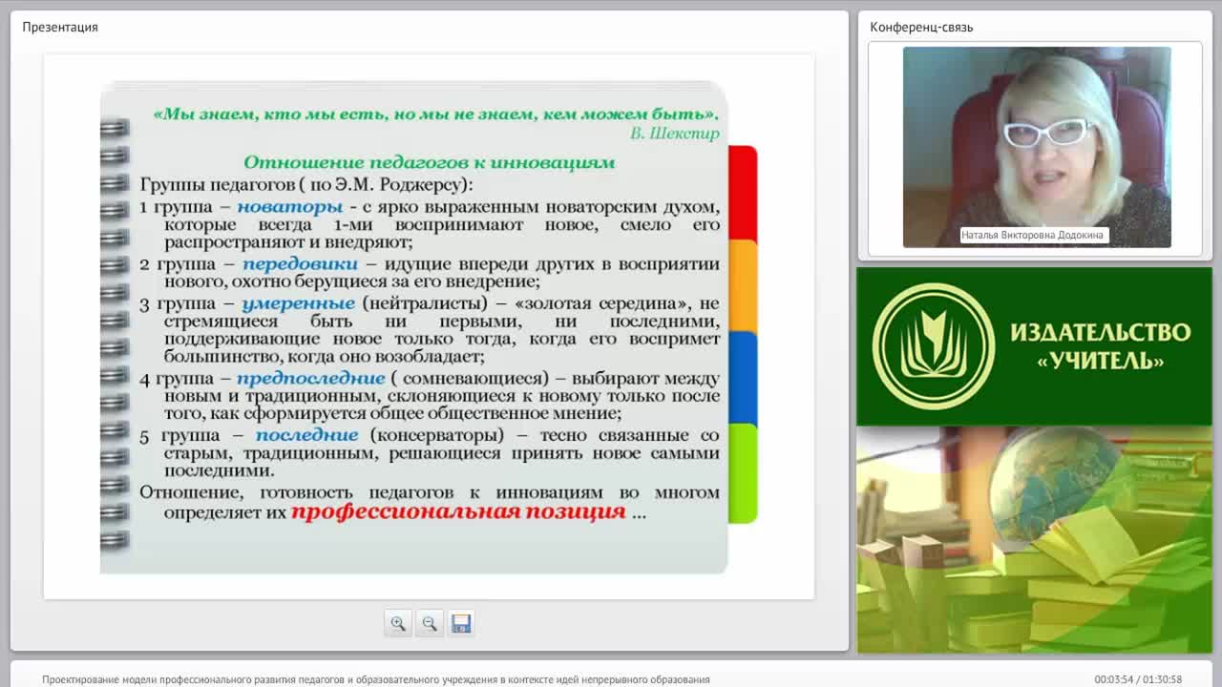Click the orange side tab on the slide
Viewport: 1222px width, 687px height.
click(743, 285)
